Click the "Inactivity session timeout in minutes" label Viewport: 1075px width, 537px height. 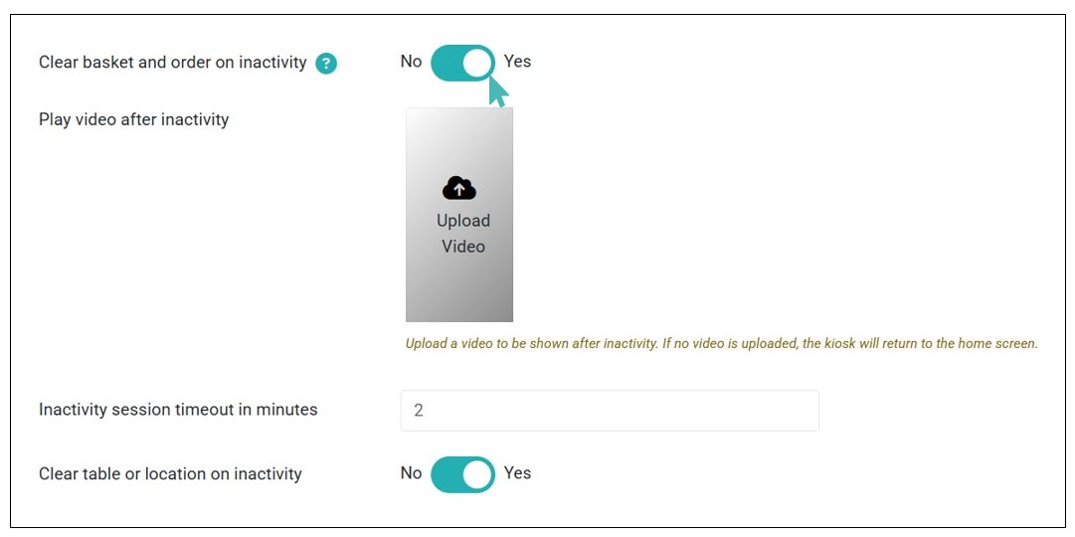[x=178, y=410]
